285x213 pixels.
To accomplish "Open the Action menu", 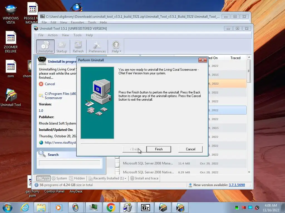I will (53, 35).
